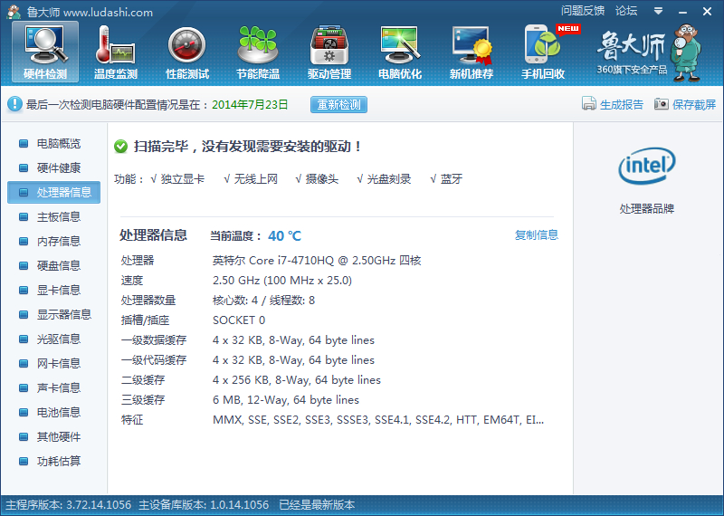Open the 性能测试 performance test gauge
This screenshot has height=516, width=724.
click(x=187, y=53)
